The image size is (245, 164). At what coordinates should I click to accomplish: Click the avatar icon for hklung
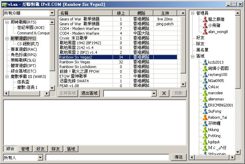click(205, 130)
